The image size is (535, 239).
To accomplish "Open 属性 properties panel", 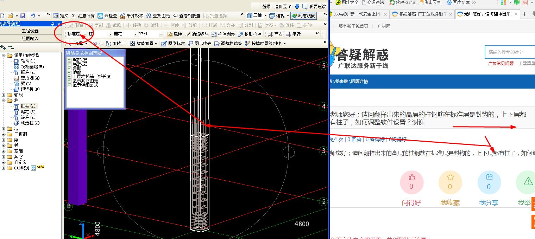I will [175, 34].
